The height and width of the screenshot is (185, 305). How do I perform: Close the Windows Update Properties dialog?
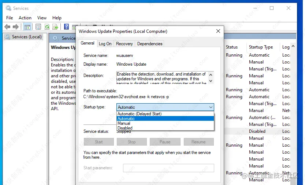[218, 31]
